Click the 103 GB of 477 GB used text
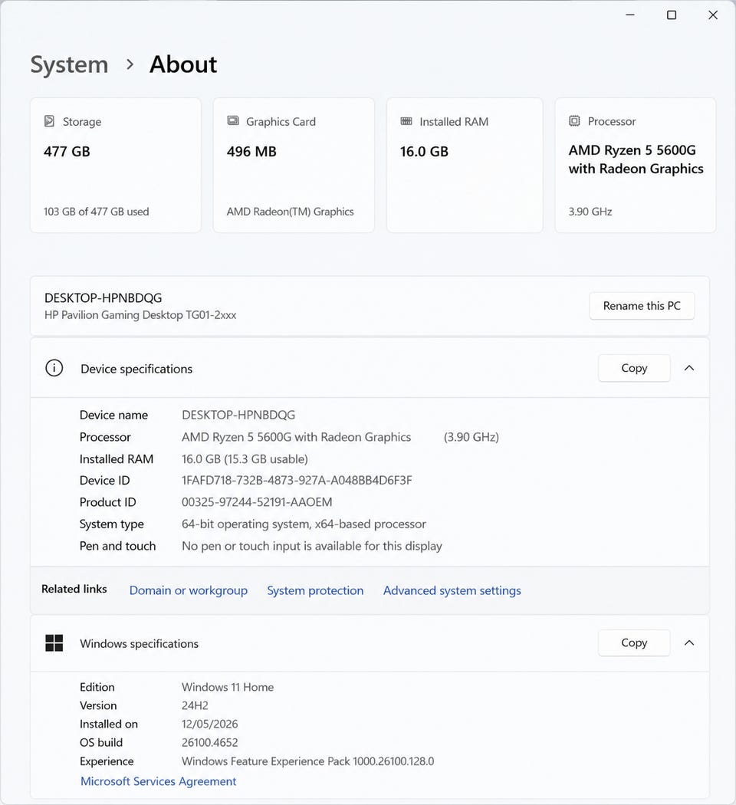Image resolution: width=736 pixels, height=805 pixels. coord(96,212)
